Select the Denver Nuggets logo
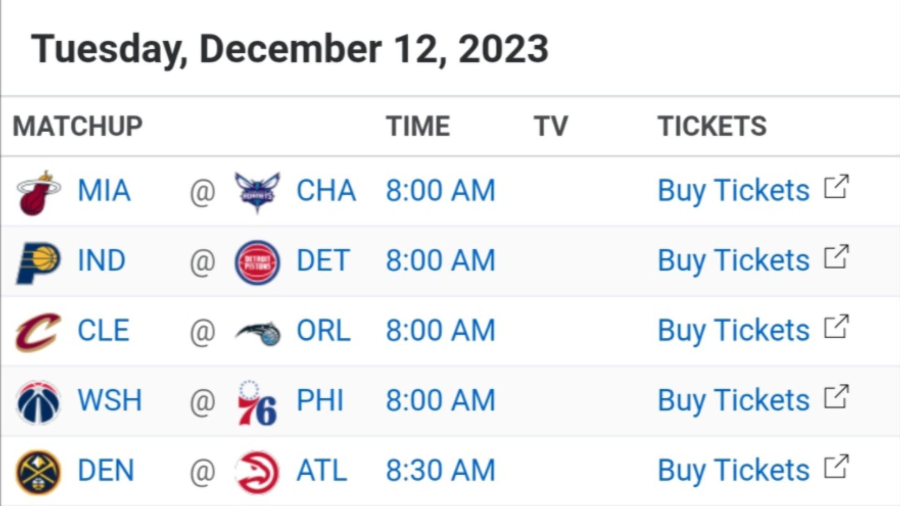 (x=38, y=472)
